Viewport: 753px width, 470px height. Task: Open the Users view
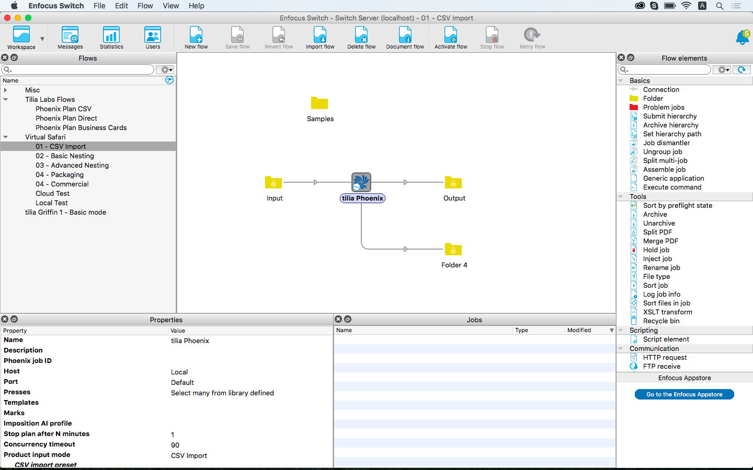coord(153,38)
